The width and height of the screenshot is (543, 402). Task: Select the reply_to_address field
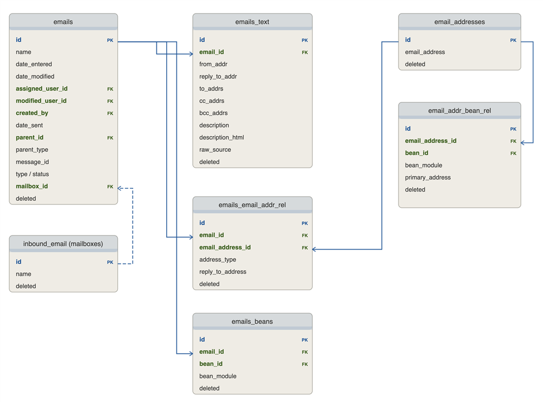[x=223, y=272]
